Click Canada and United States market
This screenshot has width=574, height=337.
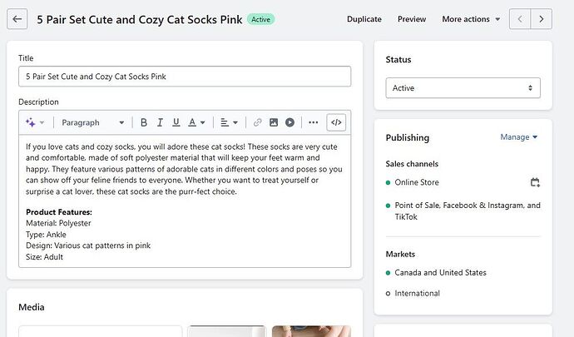[x=440, y=273]
